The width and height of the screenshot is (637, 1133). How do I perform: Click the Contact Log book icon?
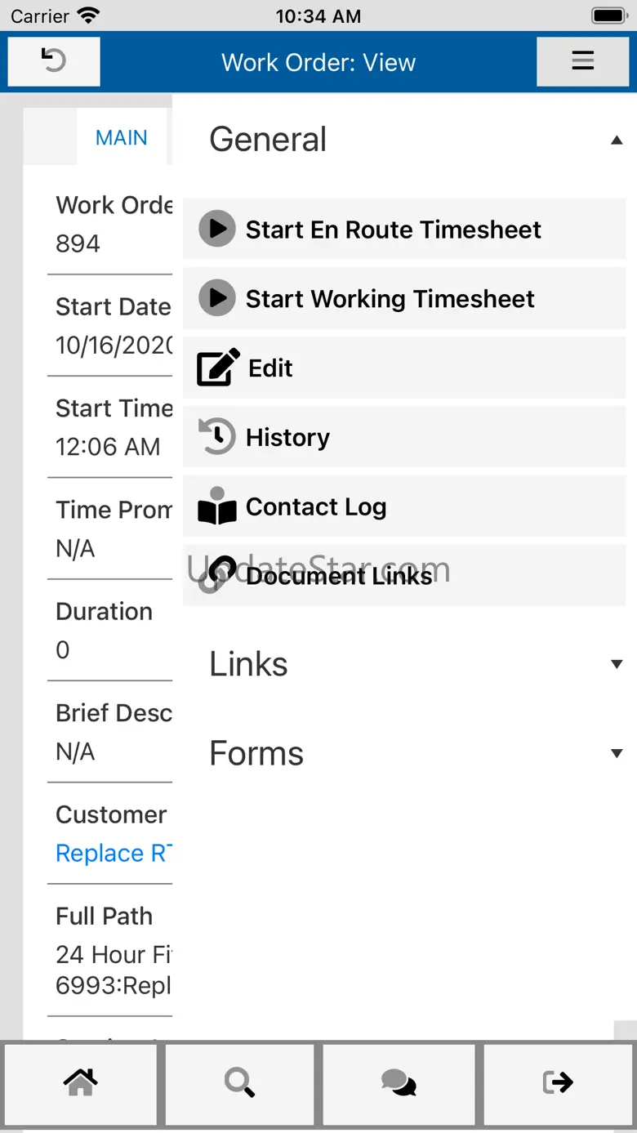click(217, 507)
